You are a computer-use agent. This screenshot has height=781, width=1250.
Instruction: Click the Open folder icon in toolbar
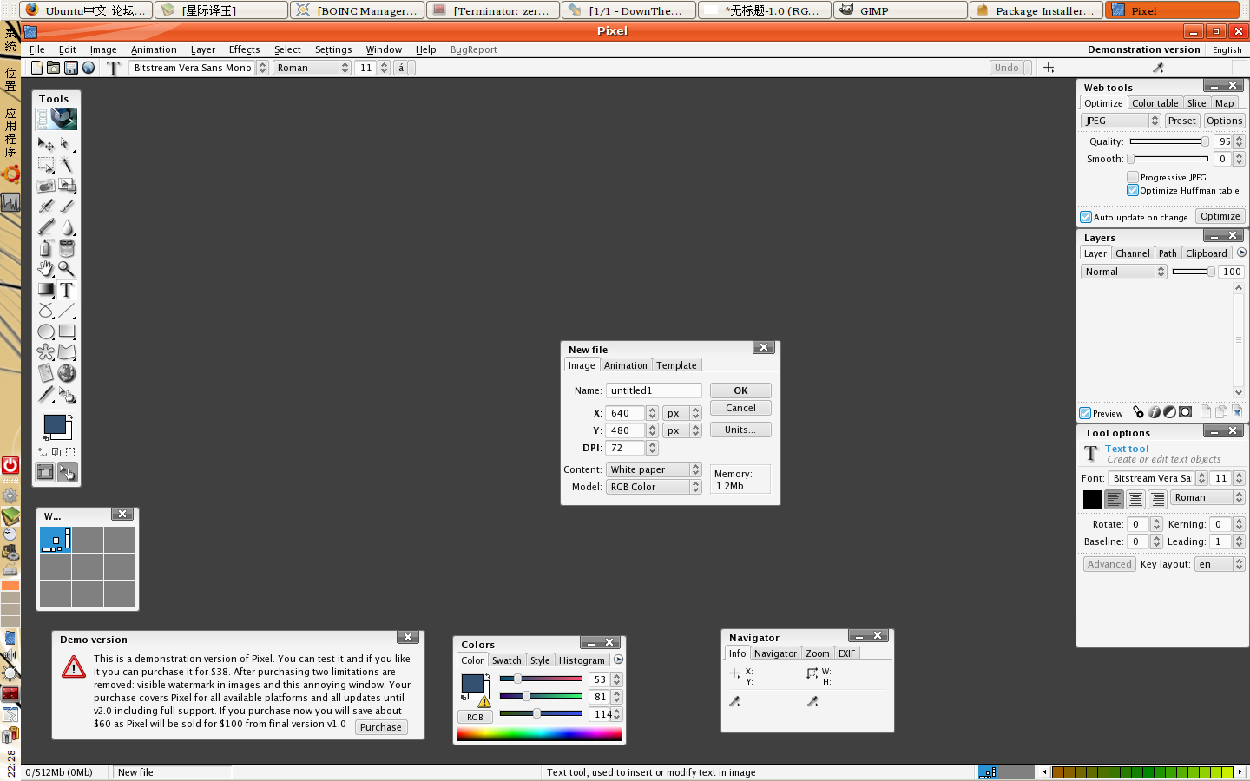[x=53, y=68]
